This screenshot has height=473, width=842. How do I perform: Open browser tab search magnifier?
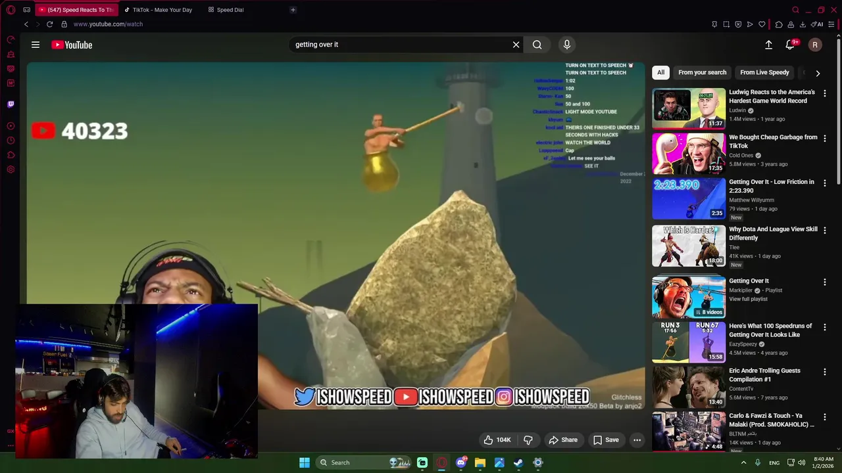[x=795, y=10]
